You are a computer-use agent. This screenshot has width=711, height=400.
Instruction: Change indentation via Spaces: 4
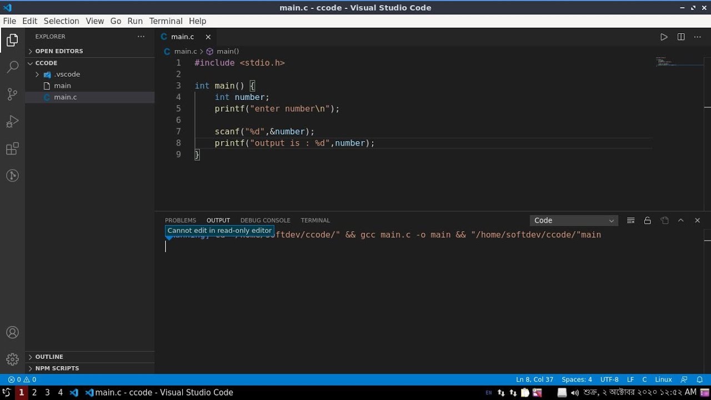coord(577,379)
